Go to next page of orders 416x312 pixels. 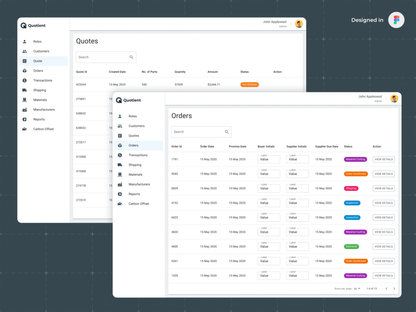(x=394, y=289)
